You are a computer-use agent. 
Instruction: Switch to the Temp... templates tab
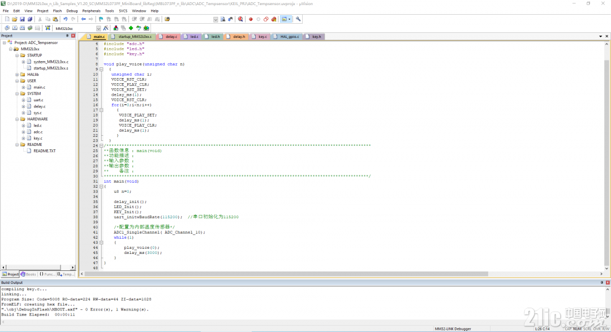66,274
